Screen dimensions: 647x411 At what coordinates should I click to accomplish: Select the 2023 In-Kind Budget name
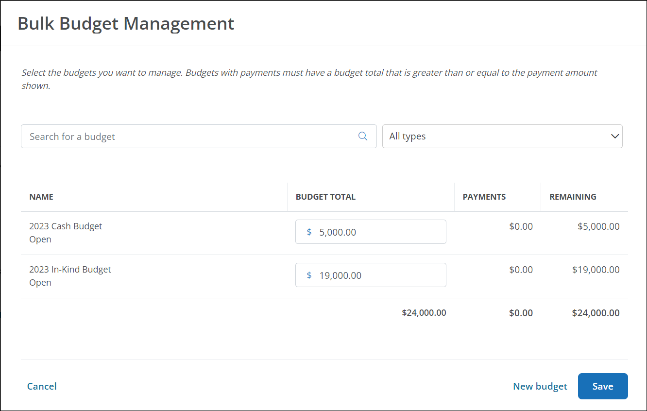point(70,269)
